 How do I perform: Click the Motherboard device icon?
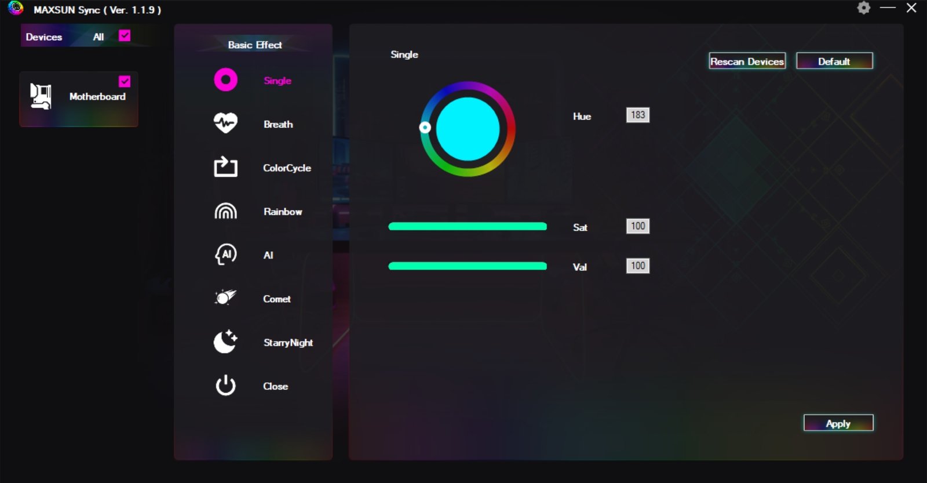tap(41, 96)
